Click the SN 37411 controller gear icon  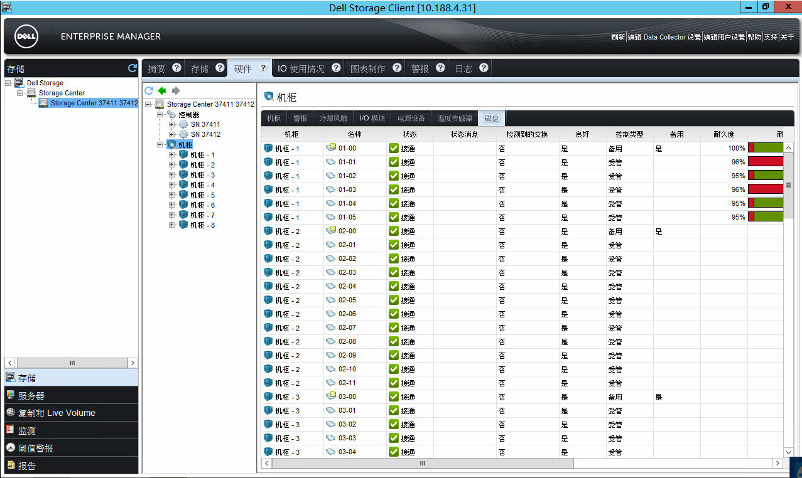[x=183, y=124]
